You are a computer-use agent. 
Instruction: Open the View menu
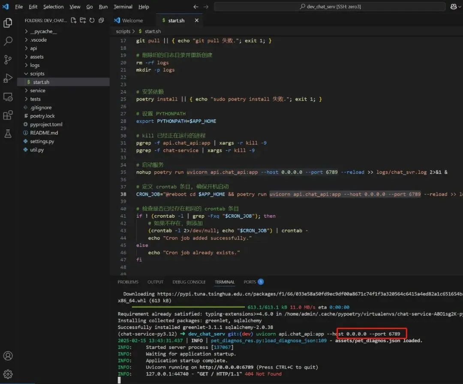pos(75,6)
